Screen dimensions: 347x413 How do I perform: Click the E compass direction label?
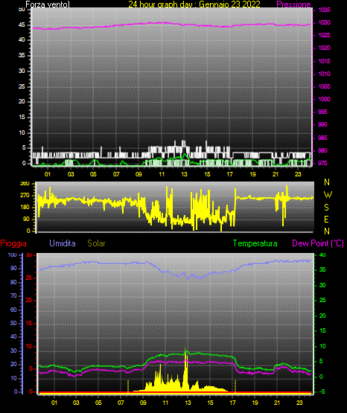[x=326, y=219]
